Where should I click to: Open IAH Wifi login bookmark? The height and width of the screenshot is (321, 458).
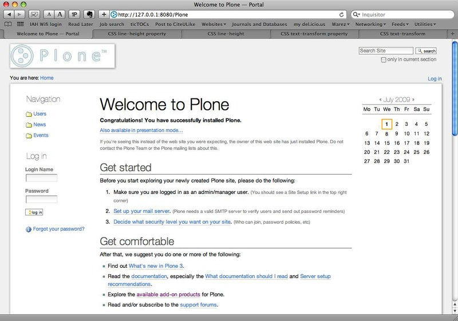pyautogui.click(x=46, y=24)
